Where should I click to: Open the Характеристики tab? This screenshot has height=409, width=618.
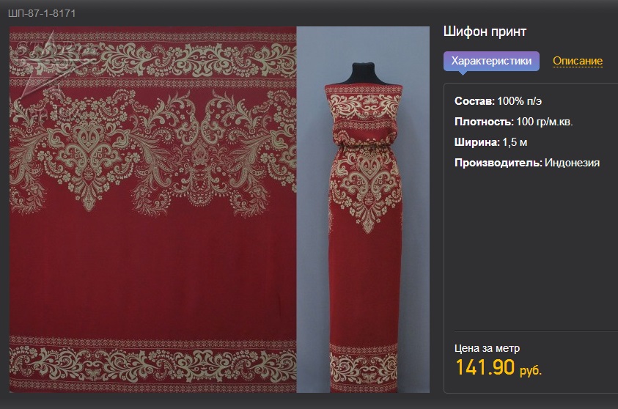pos(491,61)
